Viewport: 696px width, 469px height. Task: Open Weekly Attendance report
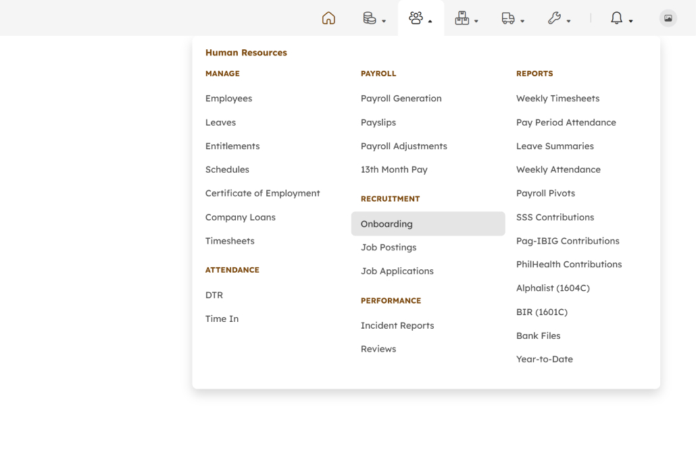tap(558, 169)
